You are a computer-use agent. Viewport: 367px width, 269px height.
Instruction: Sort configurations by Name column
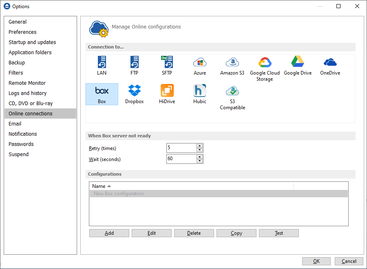click(191, 186)
